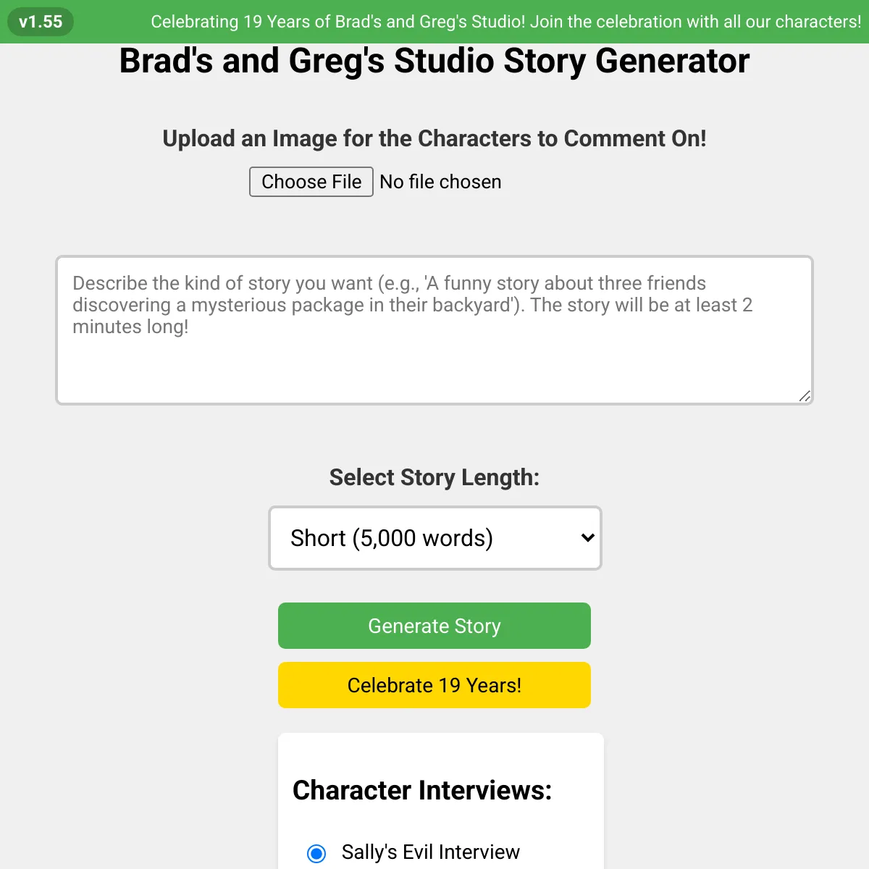Click the Choose File button
Screen dimensions: 869x869
(311, 182)
